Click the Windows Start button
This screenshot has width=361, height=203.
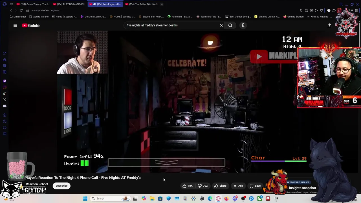(85, 198)
